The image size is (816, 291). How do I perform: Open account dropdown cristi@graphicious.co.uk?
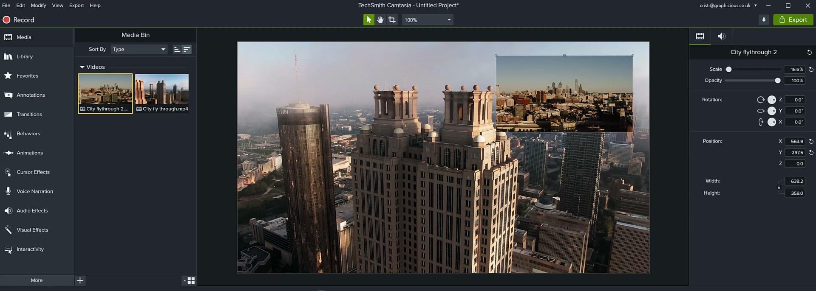click(728, 6)
